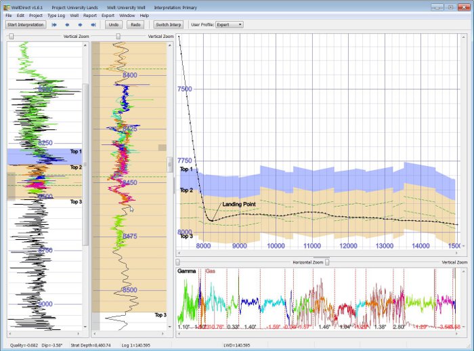Click Gamma panel scroll-down arrow
Screen dimensions: 474x351
tap(463, 327)
